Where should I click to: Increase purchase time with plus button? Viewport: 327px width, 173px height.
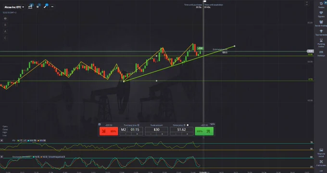tap(137, 134)
